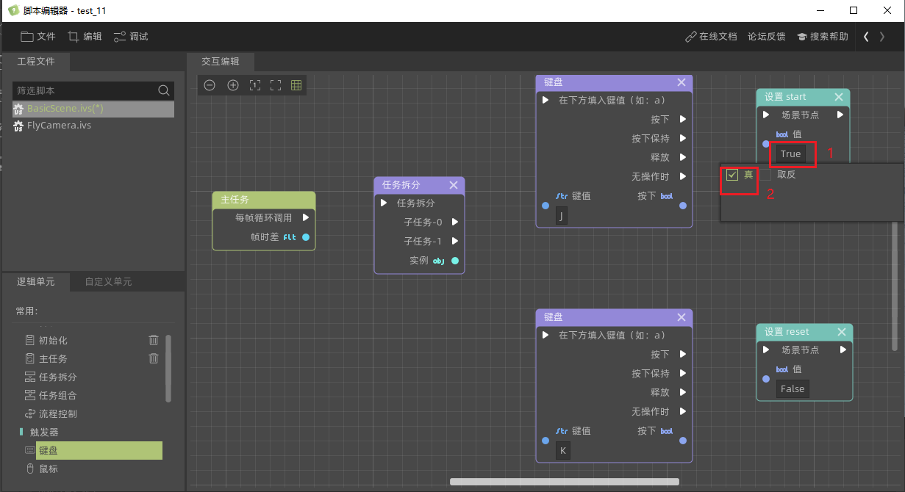The image size is (905, 492).
Task: Uncheck the 真 checkbox
Action: 732,175
